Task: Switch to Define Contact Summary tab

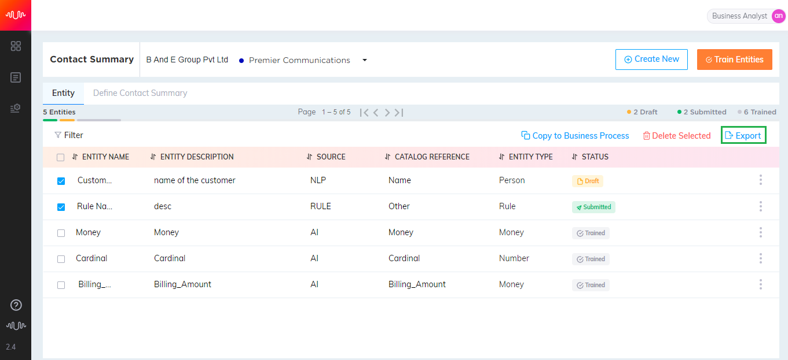Action: pos(140,93)
